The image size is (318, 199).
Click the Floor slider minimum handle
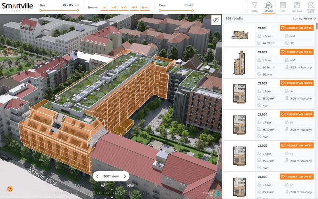click(160, 10)
